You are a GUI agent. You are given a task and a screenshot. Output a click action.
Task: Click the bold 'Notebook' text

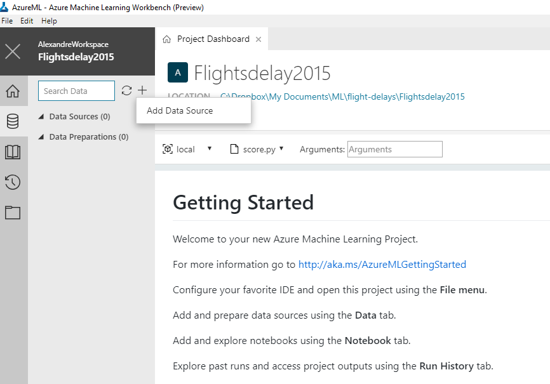point(368,340)
